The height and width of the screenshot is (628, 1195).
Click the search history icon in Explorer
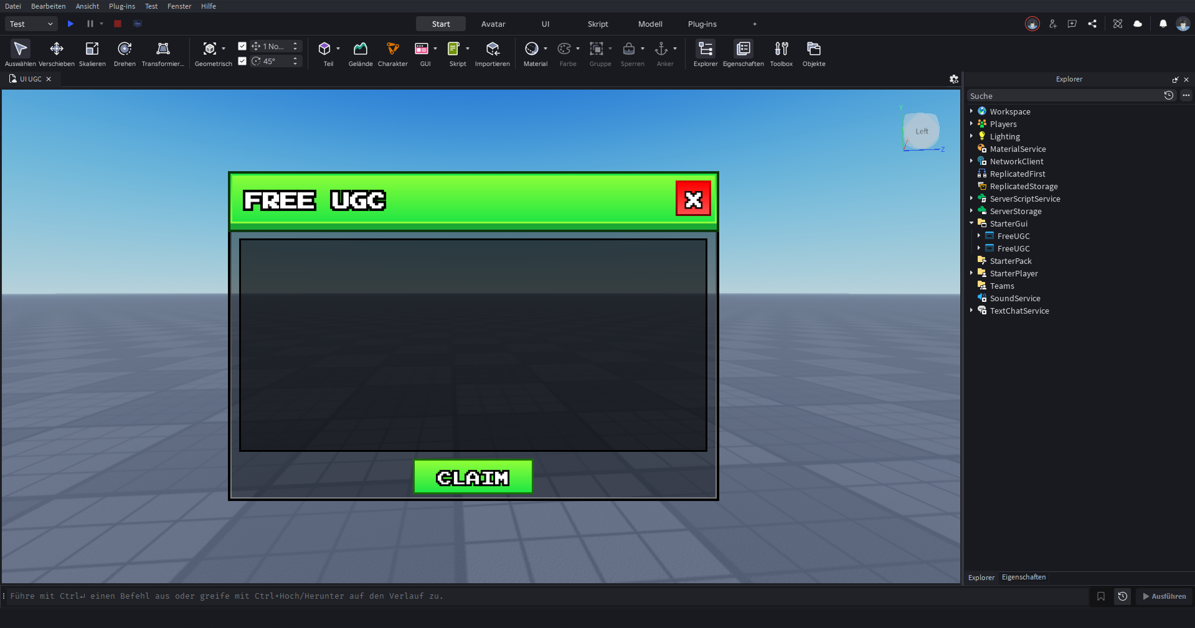pos(1169,95)
